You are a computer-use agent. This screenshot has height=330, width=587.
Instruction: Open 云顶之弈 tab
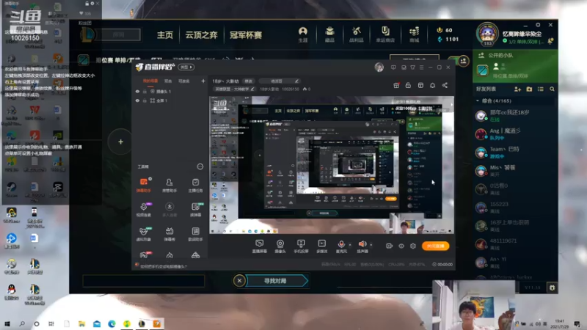point(201,34)
